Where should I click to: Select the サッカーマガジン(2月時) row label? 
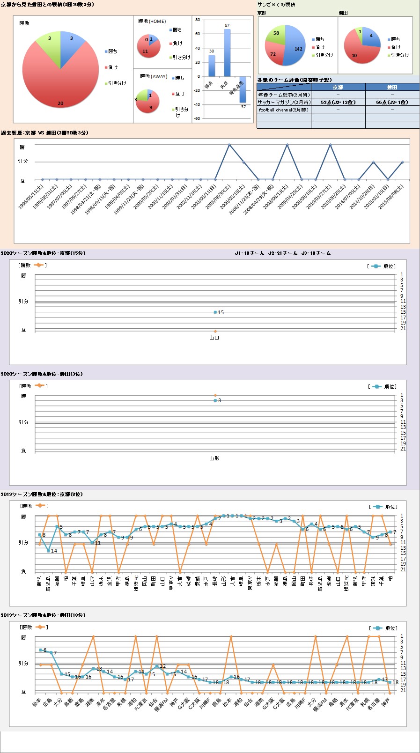pos(284,102)
